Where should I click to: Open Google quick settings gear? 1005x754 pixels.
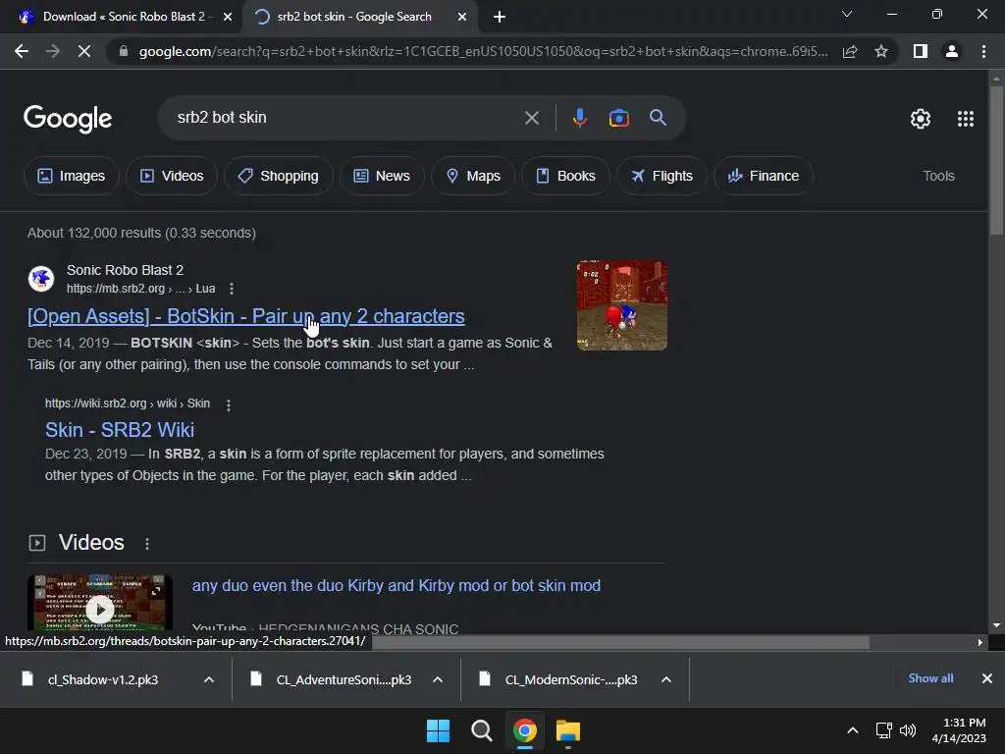[921, 119]
